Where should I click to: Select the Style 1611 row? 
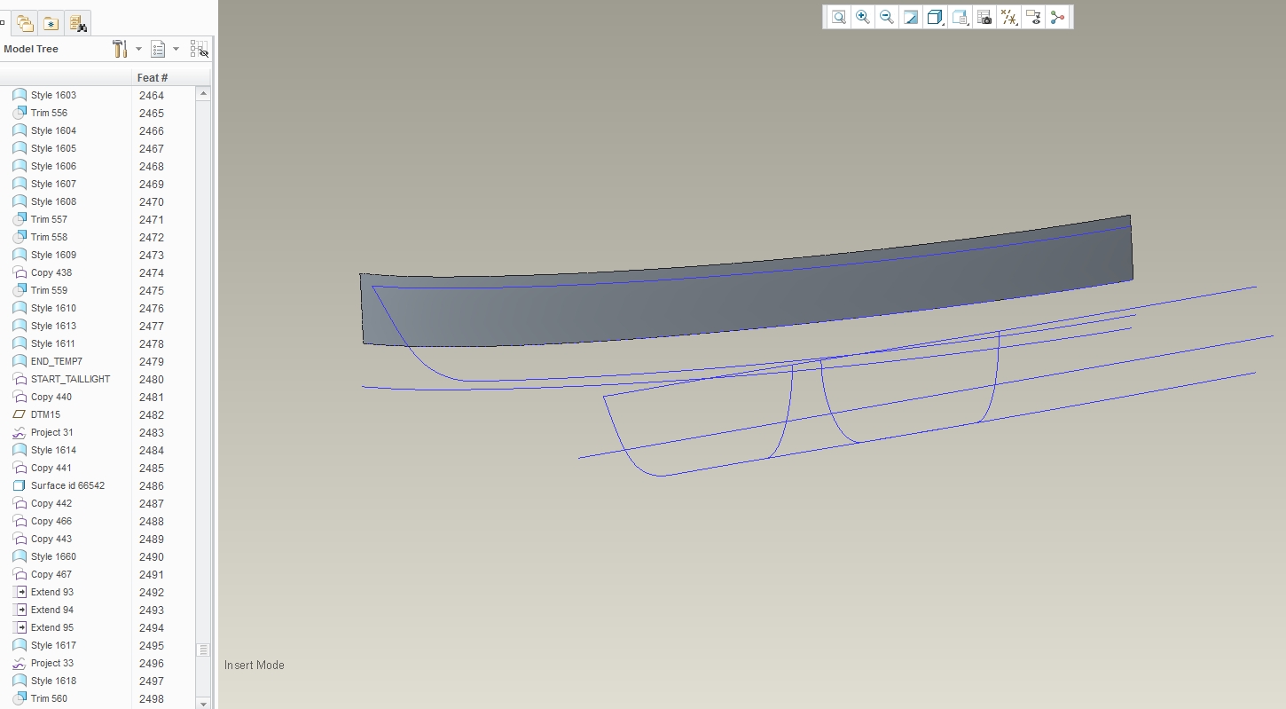point(53,343)
